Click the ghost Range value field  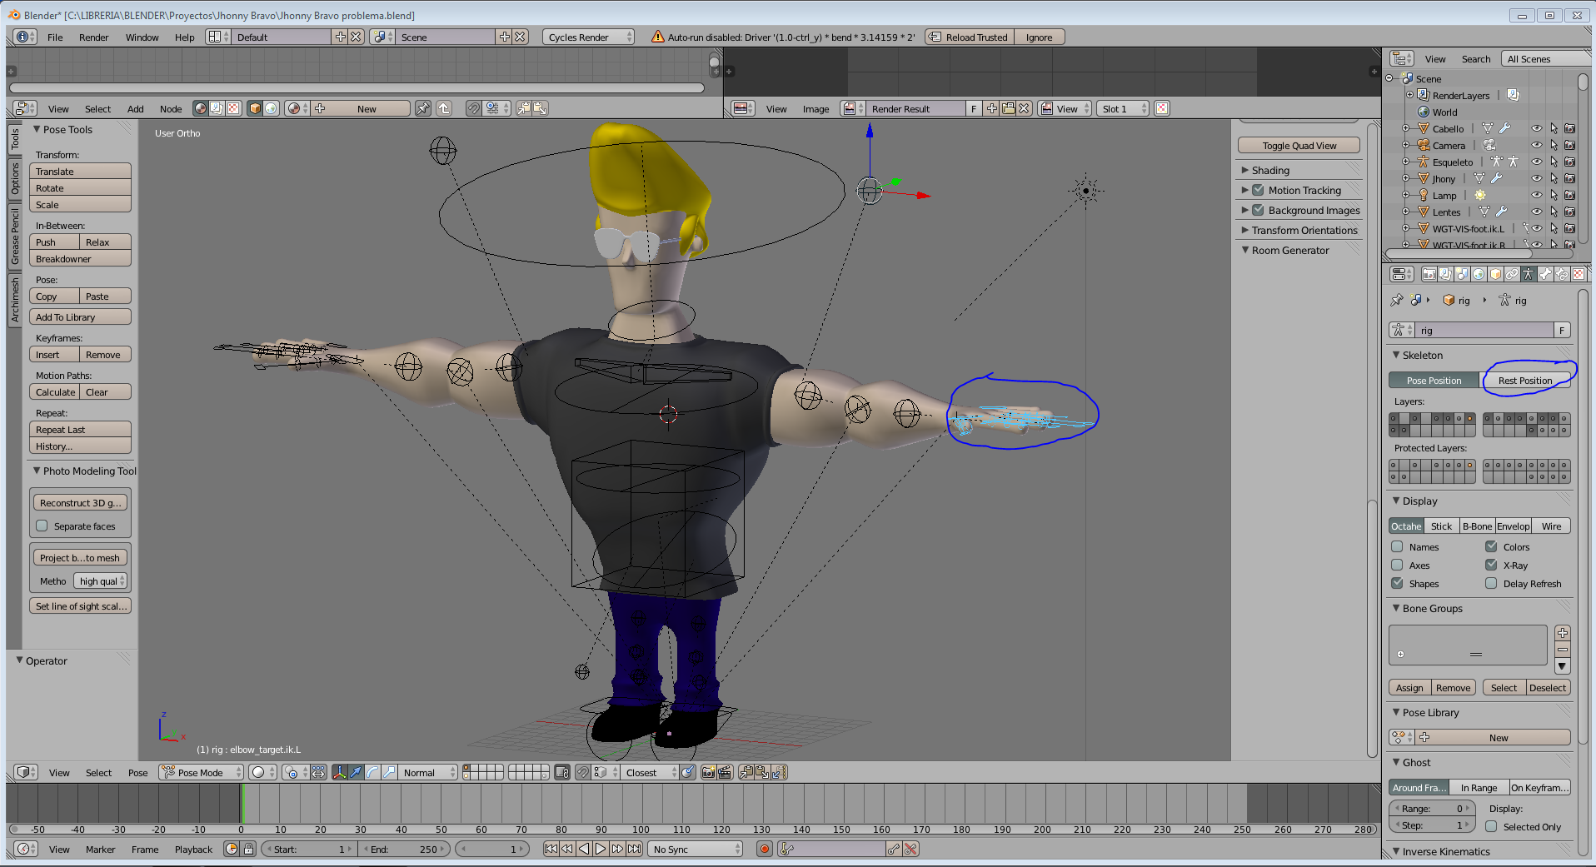tap(1432, 808)
